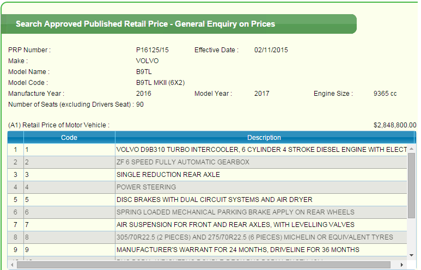Click horizontal scrollbar right arrow
This screenshot has width=421, height=270.
click(x=402, y=265)
